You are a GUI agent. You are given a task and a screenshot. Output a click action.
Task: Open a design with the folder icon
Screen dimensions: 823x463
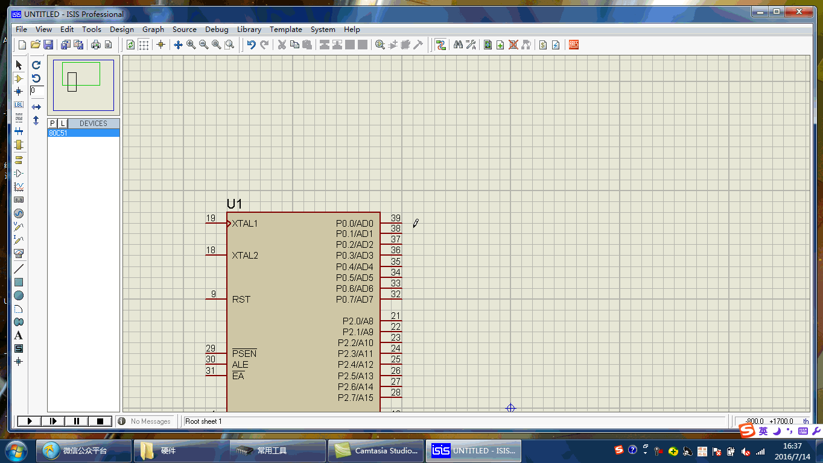(x=36, y=45)
